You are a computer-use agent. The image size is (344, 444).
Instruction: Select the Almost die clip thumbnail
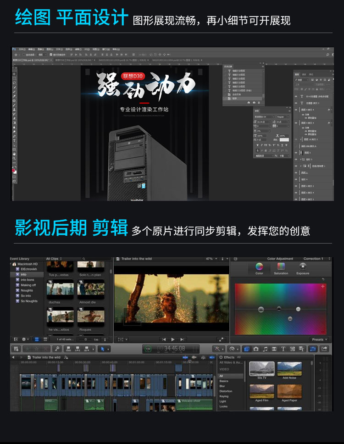(x=91, y=289)
